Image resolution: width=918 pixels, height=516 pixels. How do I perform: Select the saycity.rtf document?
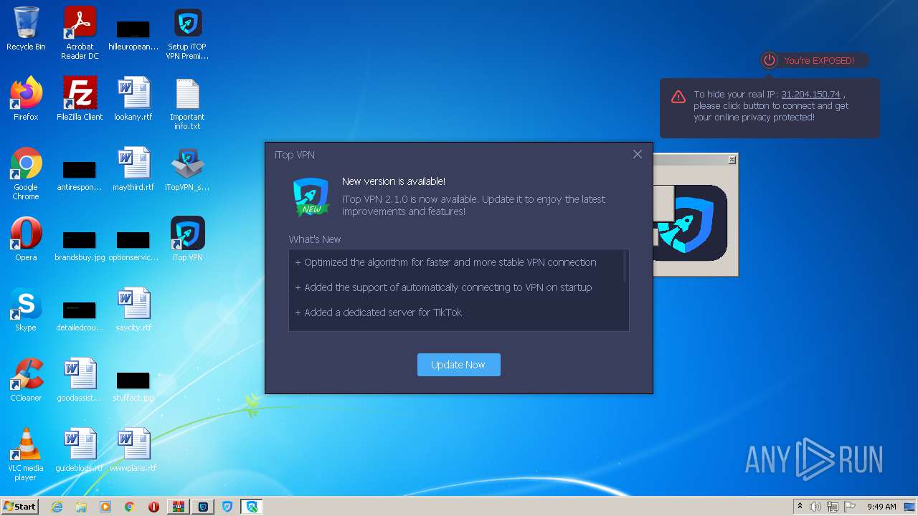(x=133, y=310)
